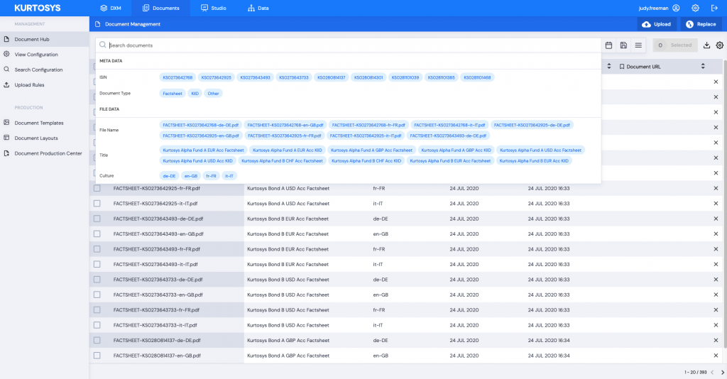Go to next page arrow

pos(722,372)
